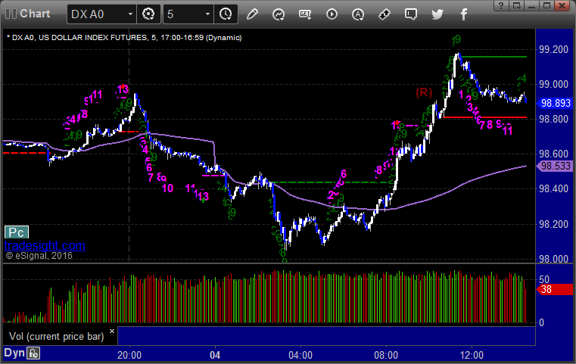Click the Fc icon beside Dyn

pos(33,353)
